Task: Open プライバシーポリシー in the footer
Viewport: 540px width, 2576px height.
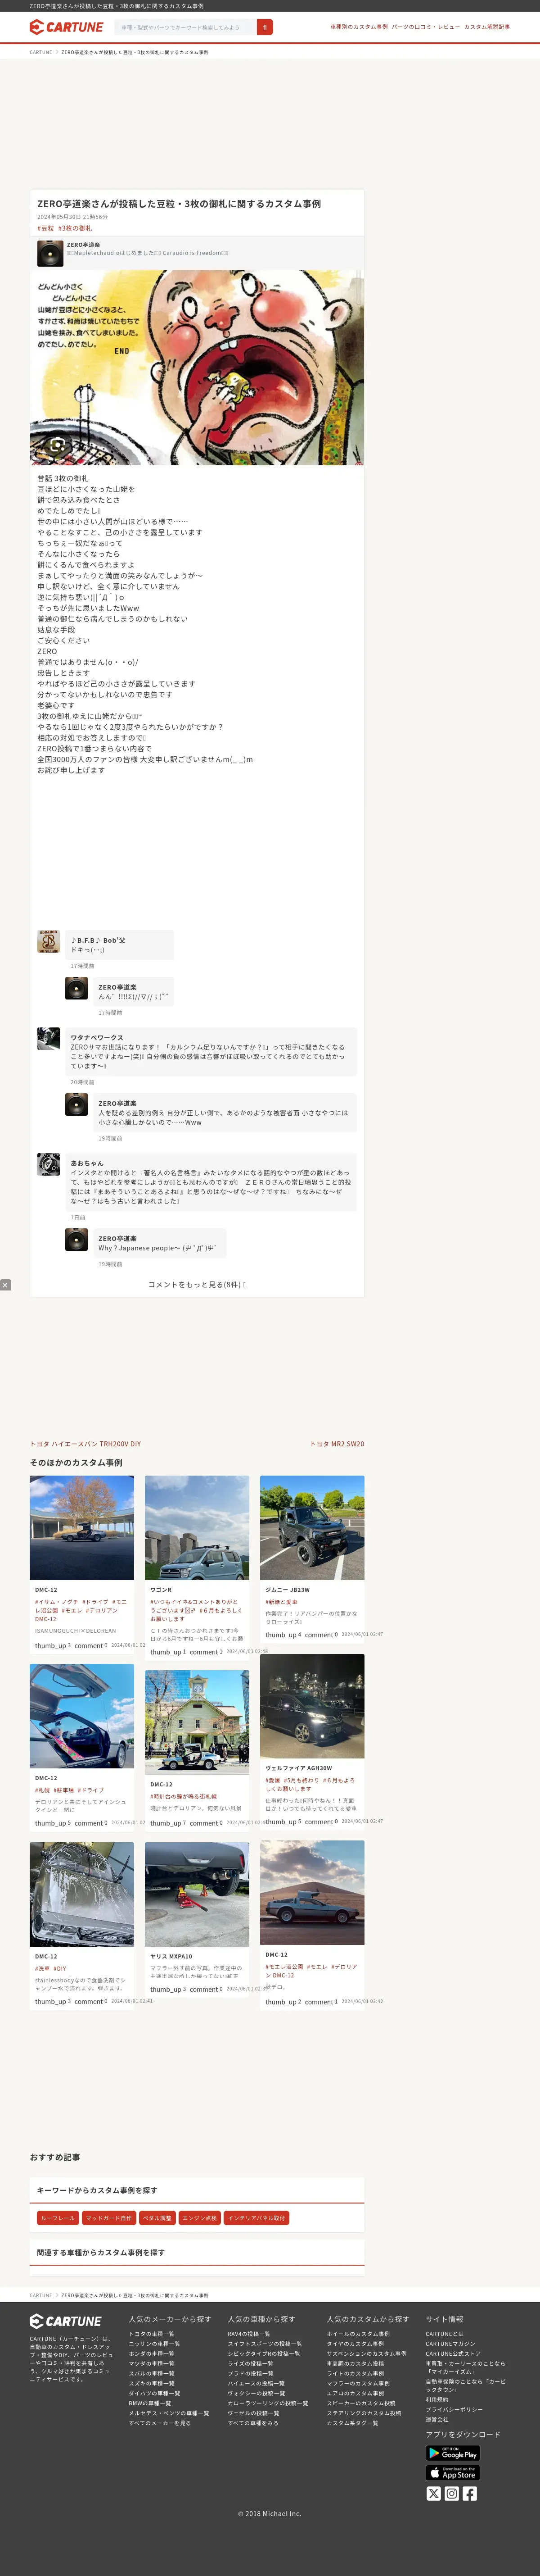Action: [x=454, y=2409]
